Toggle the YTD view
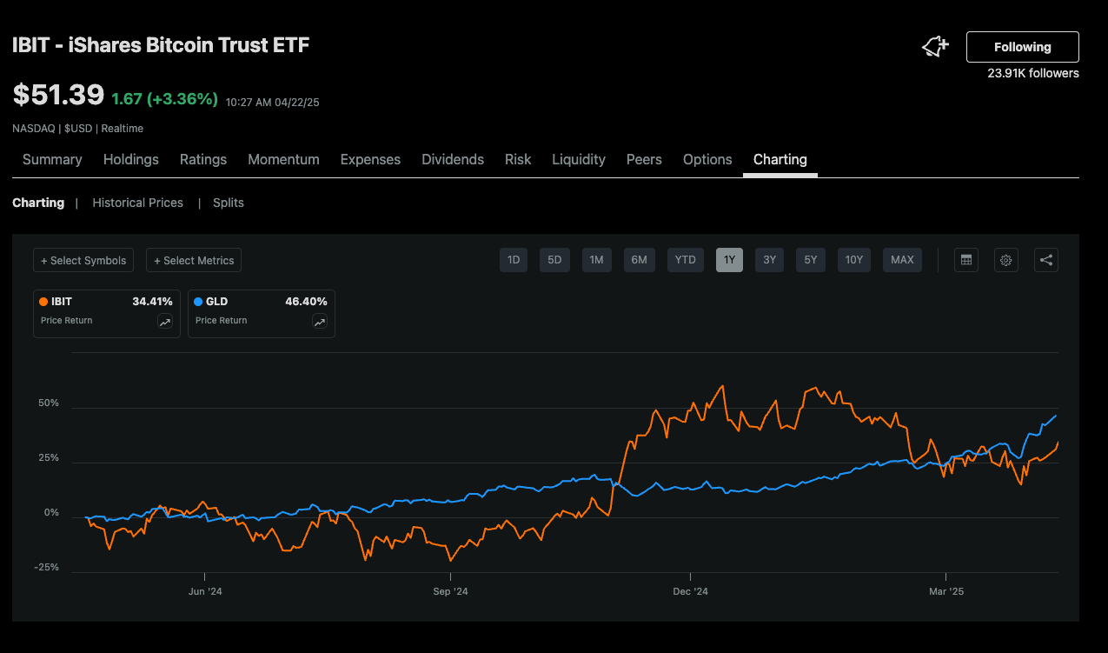 [685, 259]
